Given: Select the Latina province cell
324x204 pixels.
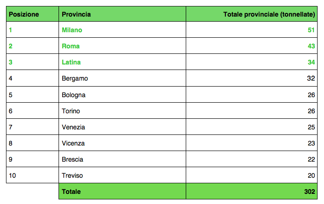Looking at the screenshot, I should coord(122,62).
